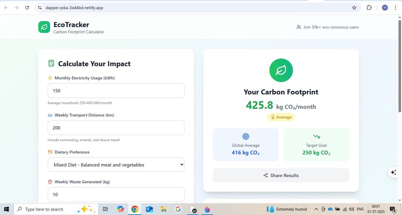
Task: Click the Weekly Transport Distance field
Action: click(116, 128)
